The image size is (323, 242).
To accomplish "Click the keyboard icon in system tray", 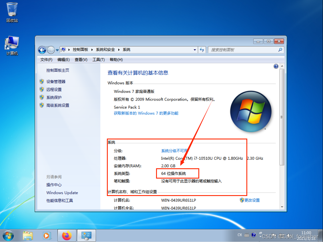I will point(247,235).
